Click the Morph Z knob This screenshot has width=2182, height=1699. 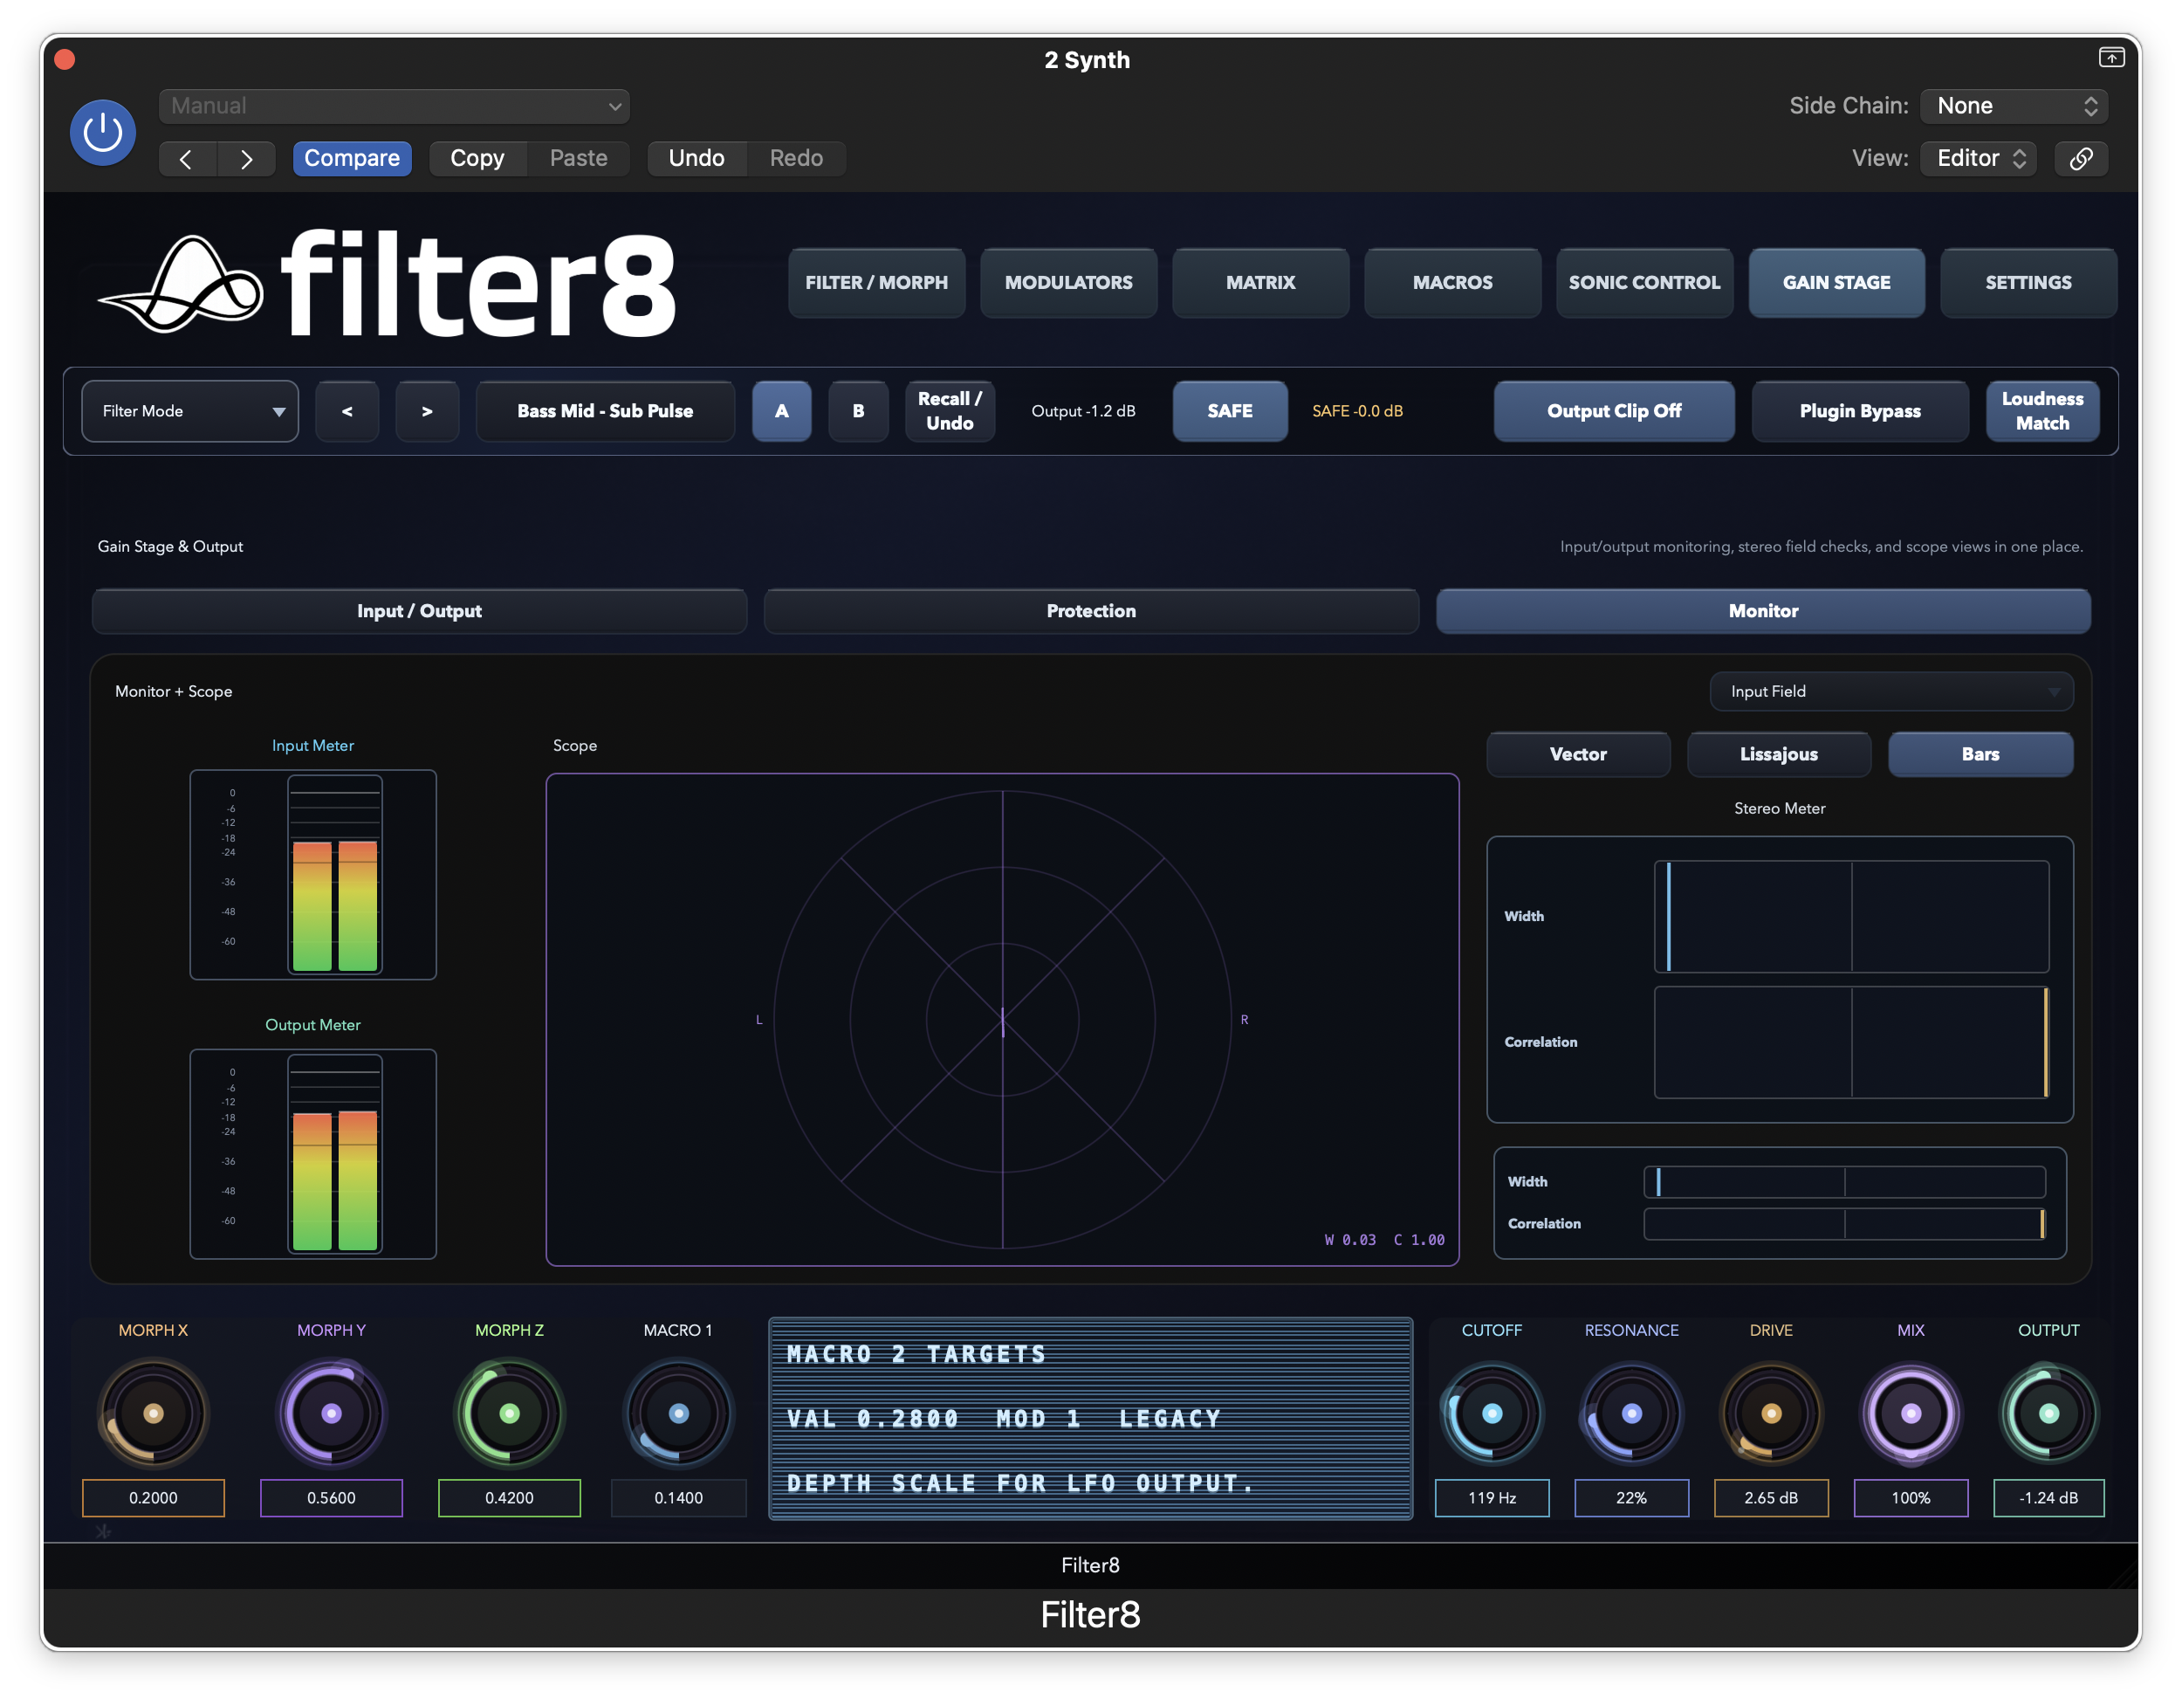[x=510, y=1414]
